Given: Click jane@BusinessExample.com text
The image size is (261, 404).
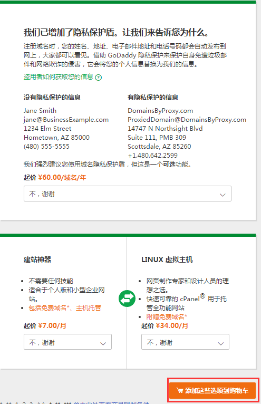Looking at the screenshot, I should click(x=66, y=120).
